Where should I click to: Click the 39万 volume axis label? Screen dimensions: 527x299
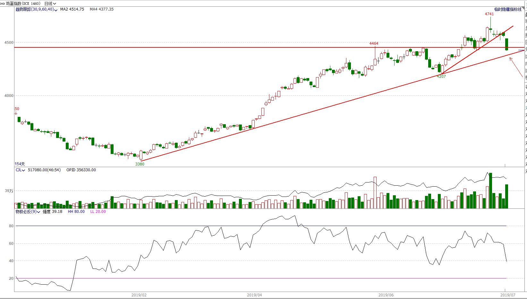(9, 191)
